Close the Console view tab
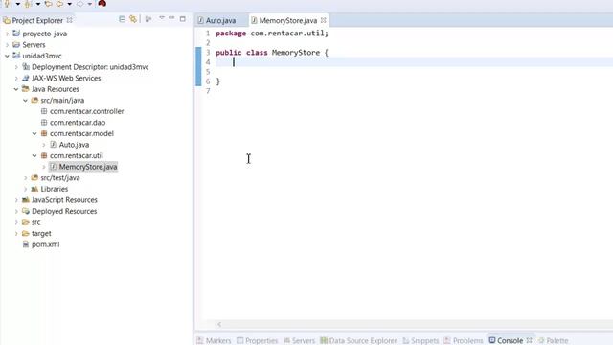 click(x=530, y=340)
